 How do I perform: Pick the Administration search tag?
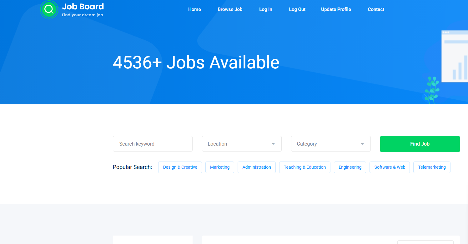point(256,167)
